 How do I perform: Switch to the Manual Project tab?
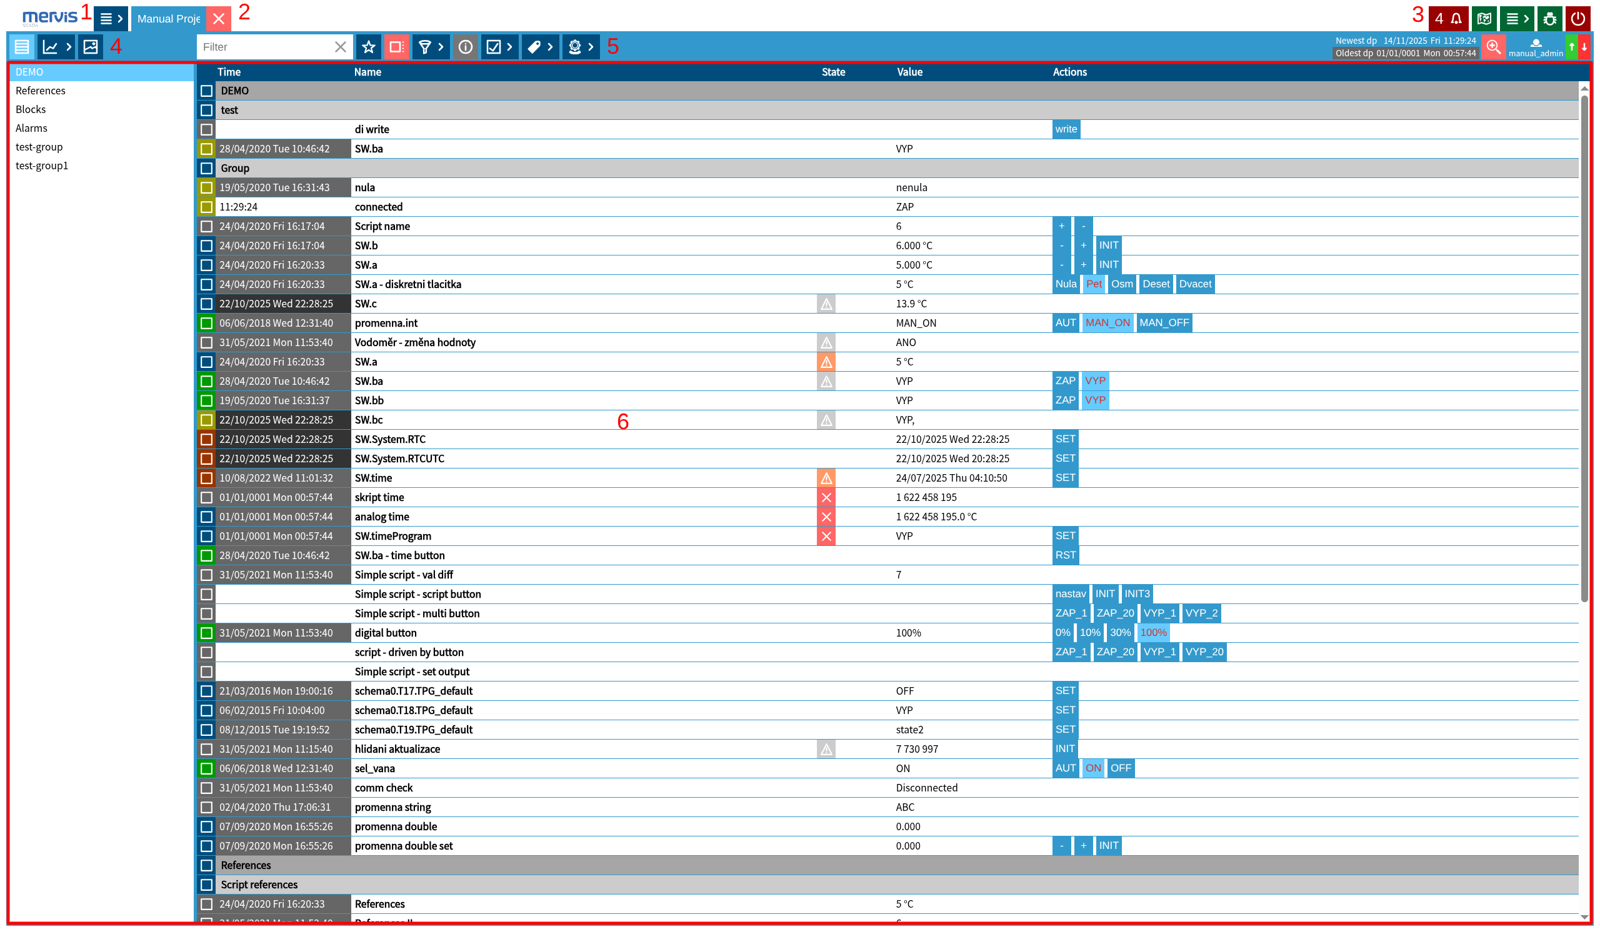168,18
